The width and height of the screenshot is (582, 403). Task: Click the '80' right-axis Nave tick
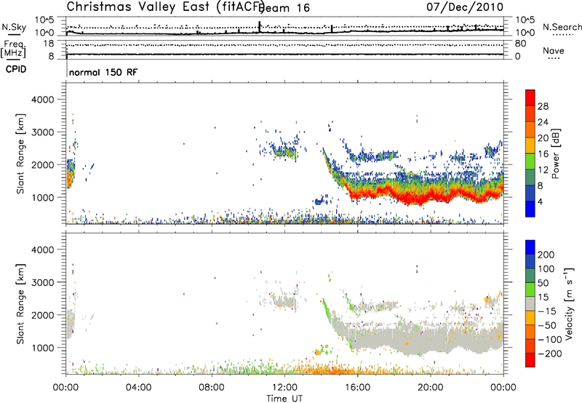tap(520, 44)
